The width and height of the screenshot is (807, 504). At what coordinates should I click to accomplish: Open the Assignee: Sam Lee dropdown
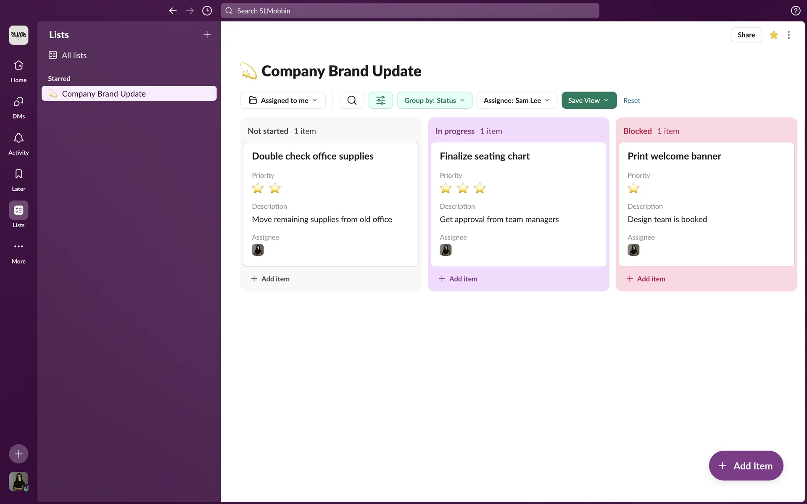517,100
